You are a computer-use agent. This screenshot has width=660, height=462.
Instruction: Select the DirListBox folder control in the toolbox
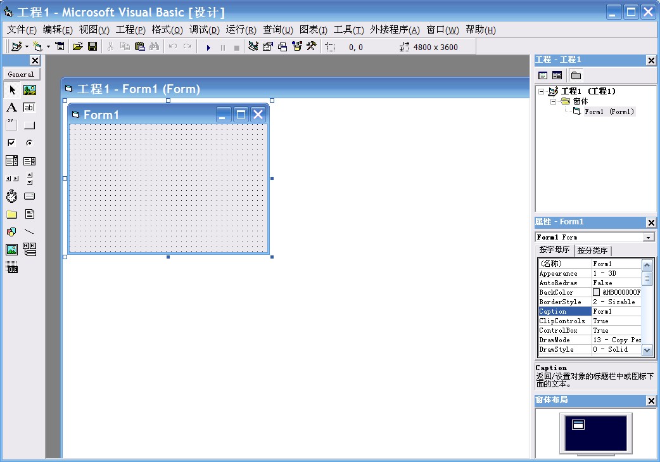[x=12, y=214]
